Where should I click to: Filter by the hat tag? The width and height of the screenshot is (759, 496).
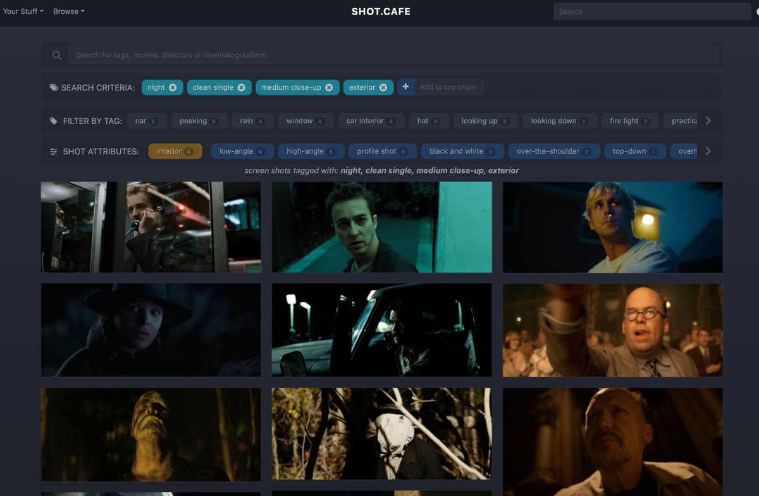click(429, 121)
